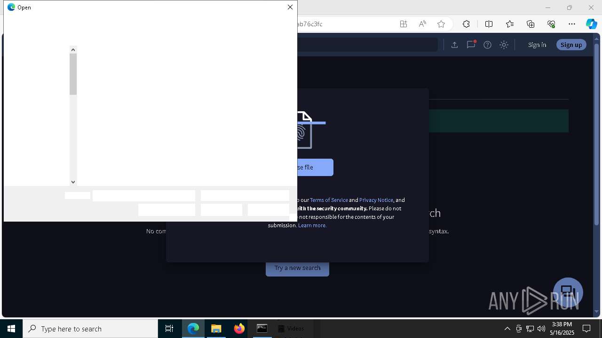Toggle light/dark theme sun icon

[x=504, y=45]
